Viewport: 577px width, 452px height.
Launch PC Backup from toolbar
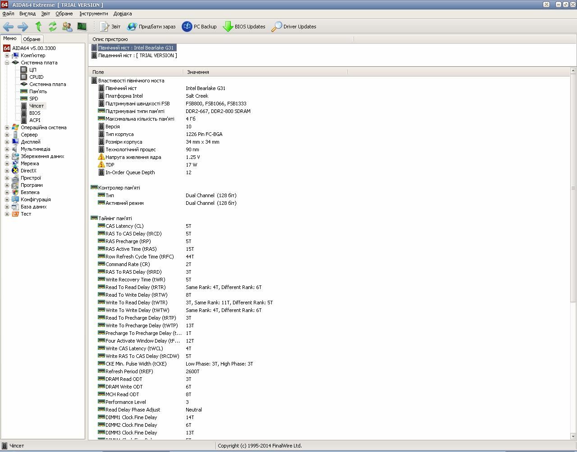(x=199, y=27)
